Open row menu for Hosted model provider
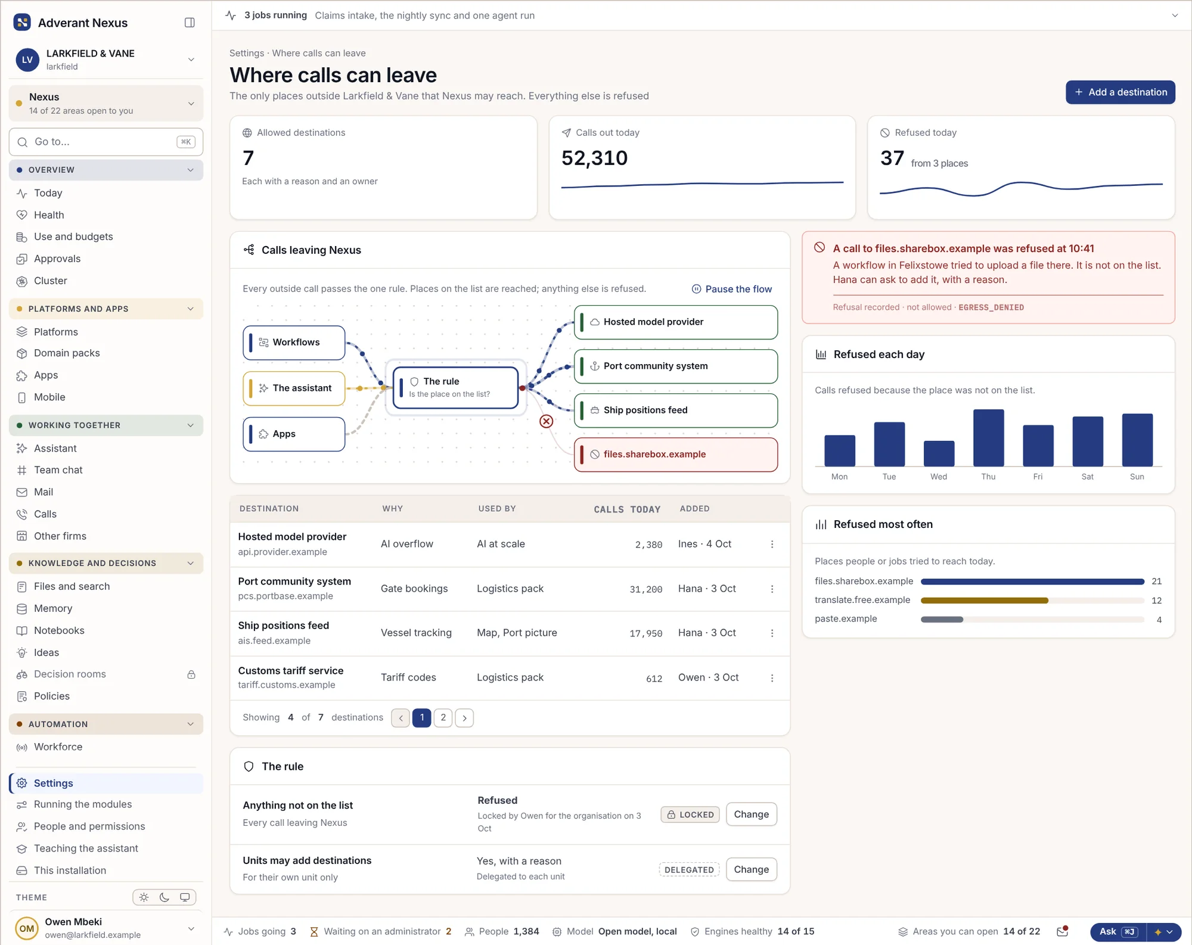The image size is (1192, 945). pos(772,544)
